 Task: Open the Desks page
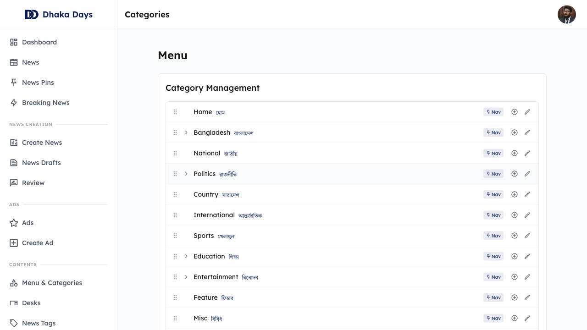(x=58, y=303)
